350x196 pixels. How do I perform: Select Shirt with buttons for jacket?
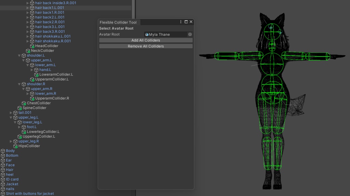(x=30, y=194)
